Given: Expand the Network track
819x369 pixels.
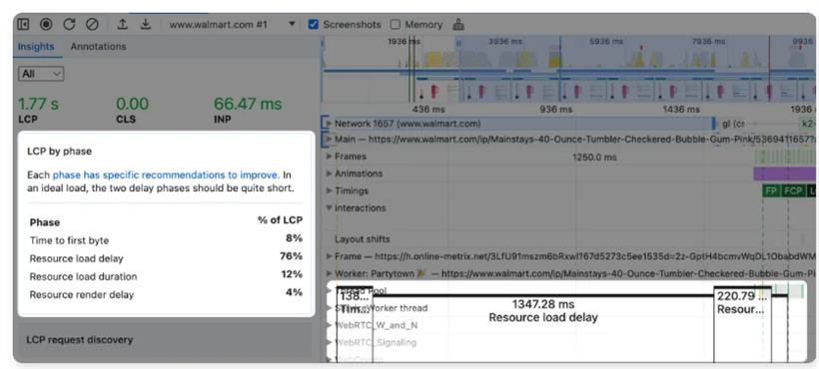Looking at the screenshot, I should [329, 124].
